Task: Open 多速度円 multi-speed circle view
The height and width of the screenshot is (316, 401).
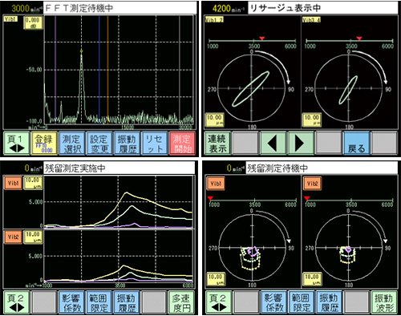Action: pos(182,302)
